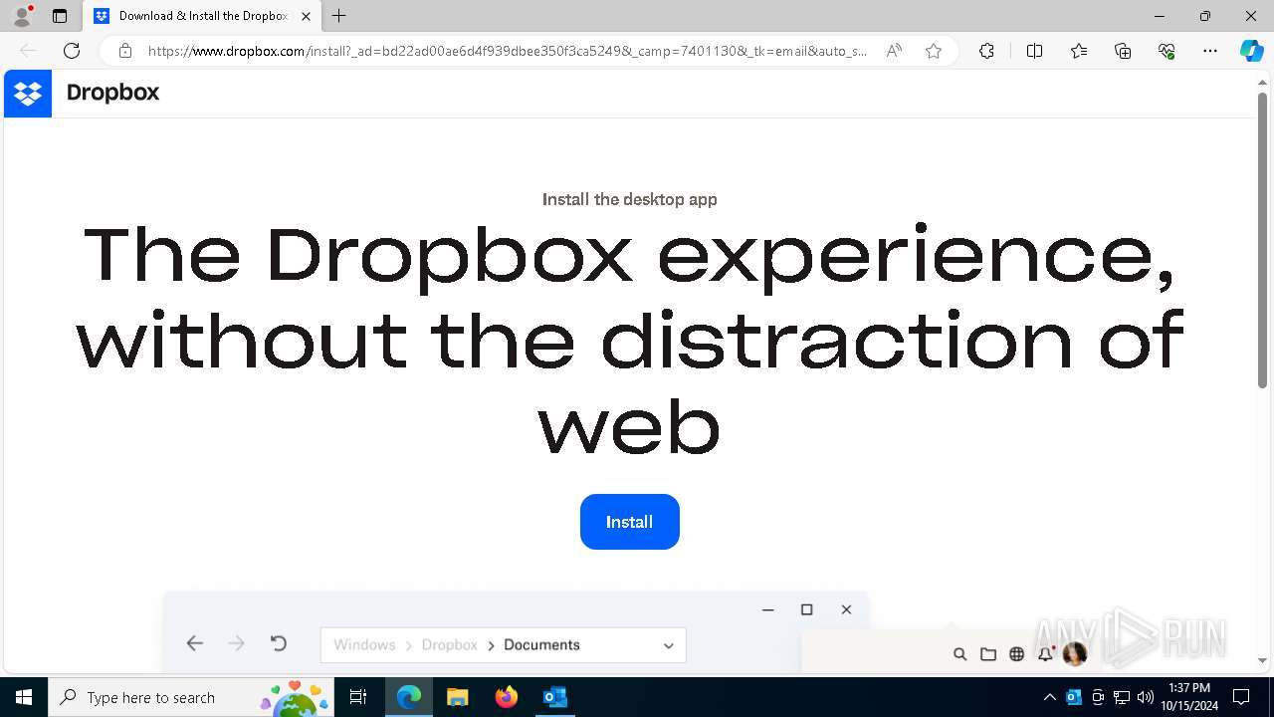Image resolution: width=1274 pixels, height=717 pixels.
Task: Open the Copilot icon in Edge toolbar
Action: [x=1251, y=51]
